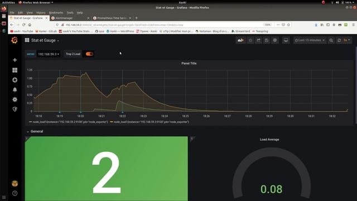Toggle 192.168.59.3 series in legend
Image resolution: width=357 pixels, height=201 pixels.
point(149,122)
